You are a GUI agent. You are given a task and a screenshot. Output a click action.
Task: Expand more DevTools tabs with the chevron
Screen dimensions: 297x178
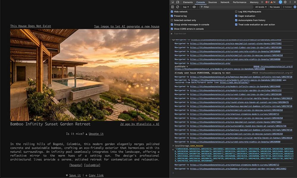coord(262,2)
